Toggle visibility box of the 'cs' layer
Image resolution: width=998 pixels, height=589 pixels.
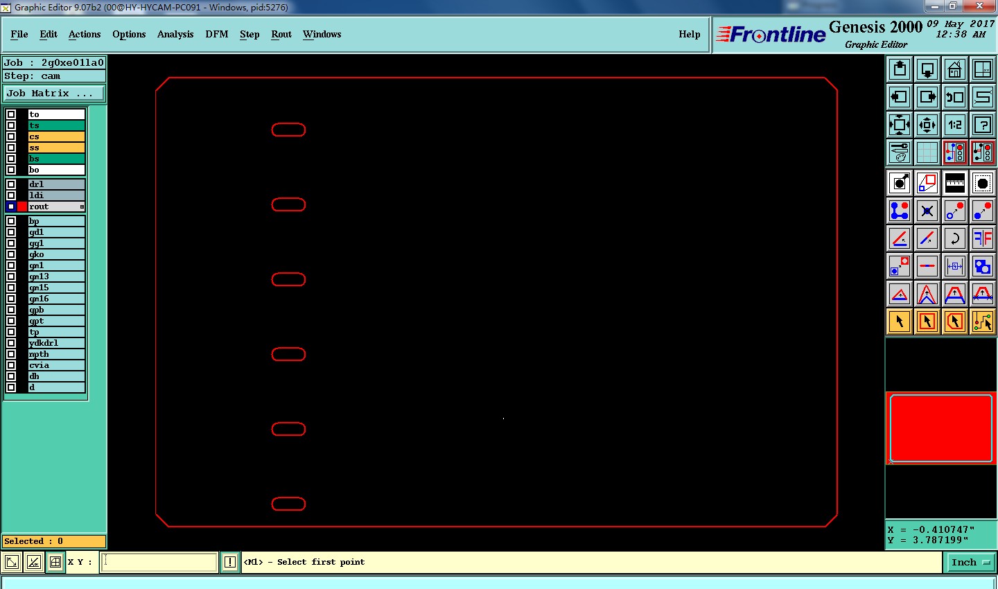[x=11, y=137]
